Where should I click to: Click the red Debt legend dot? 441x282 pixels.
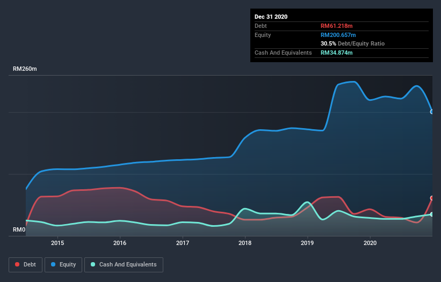click(x=17, y=264)
